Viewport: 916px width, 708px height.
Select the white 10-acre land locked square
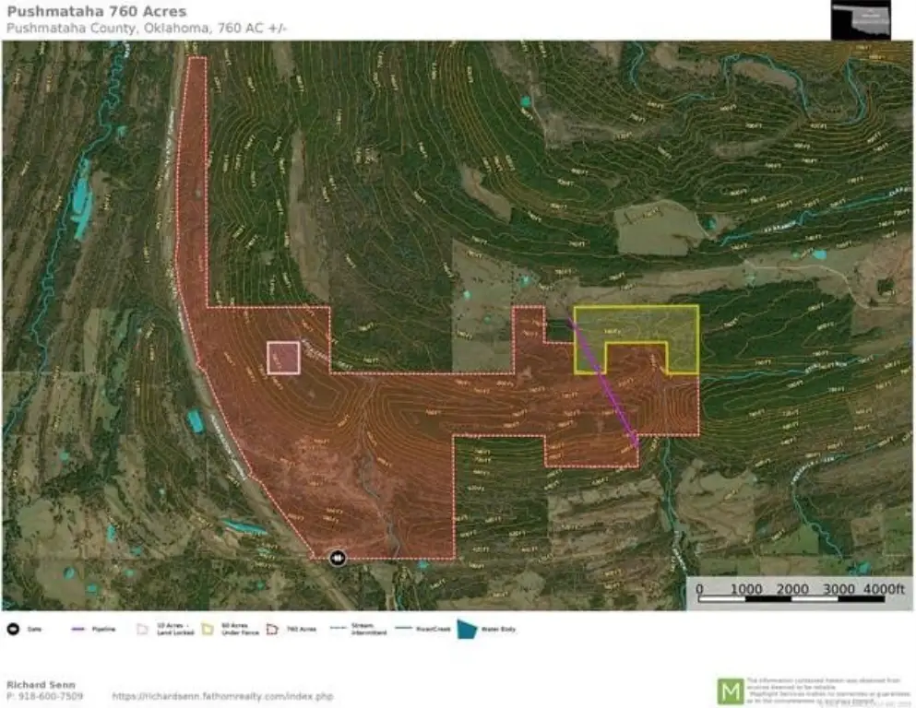tap(283, 358)
